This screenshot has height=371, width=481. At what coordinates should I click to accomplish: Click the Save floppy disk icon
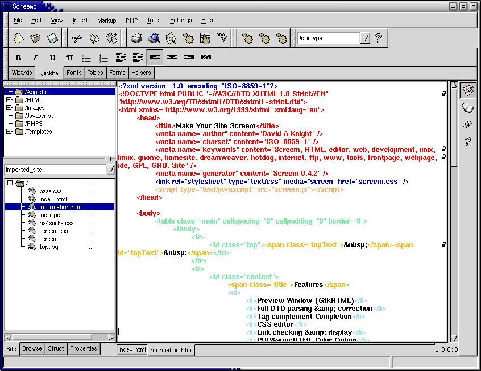point(52,38)
